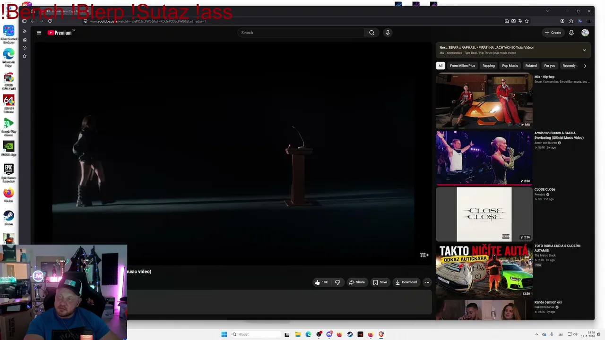The height and width of the screenshot is (340, 605).
Task: Open Brave browser from the taskbar
Action: click(381, 334)
